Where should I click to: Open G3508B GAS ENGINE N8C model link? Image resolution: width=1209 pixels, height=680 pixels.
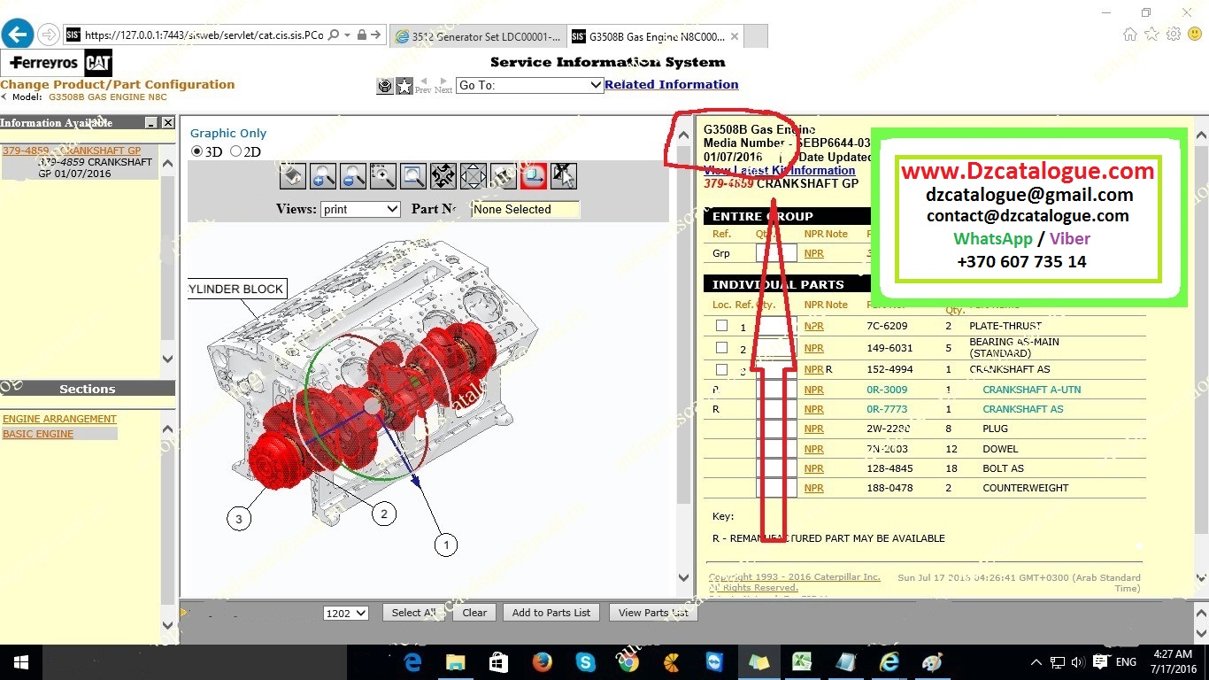[x=108, y=97]
